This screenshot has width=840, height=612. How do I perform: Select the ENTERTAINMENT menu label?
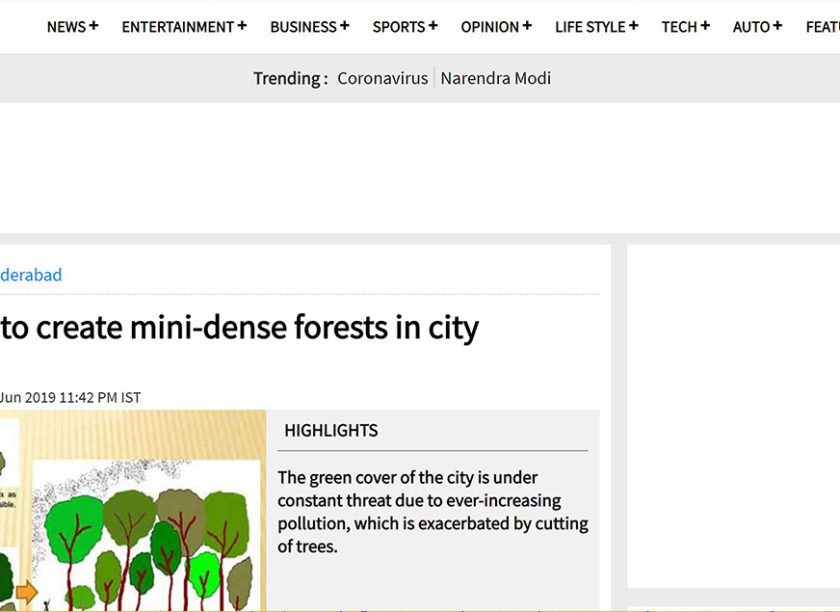point(177,27)
